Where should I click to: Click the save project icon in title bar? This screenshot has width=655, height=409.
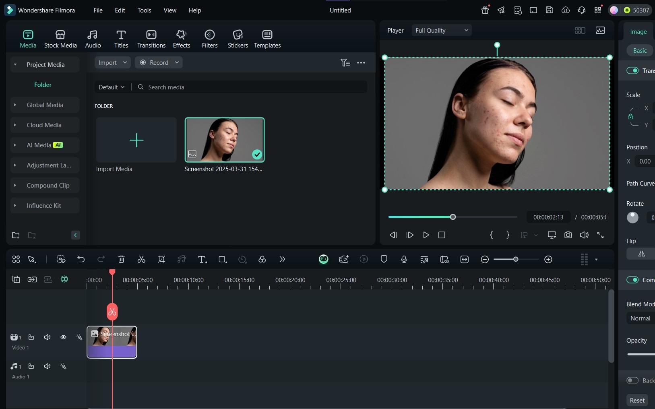pos(550,10)
